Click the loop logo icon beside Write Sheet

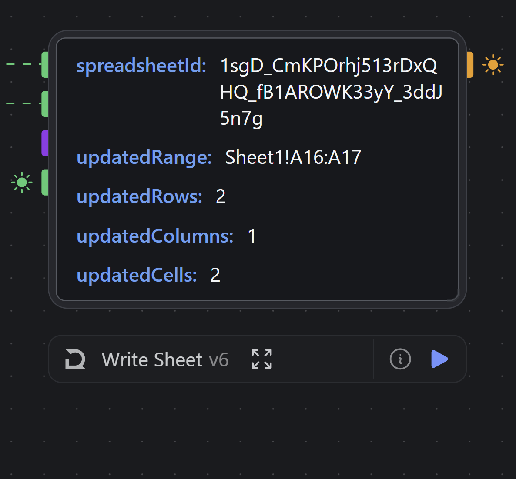pyautogui.click(x=75, y=359)
